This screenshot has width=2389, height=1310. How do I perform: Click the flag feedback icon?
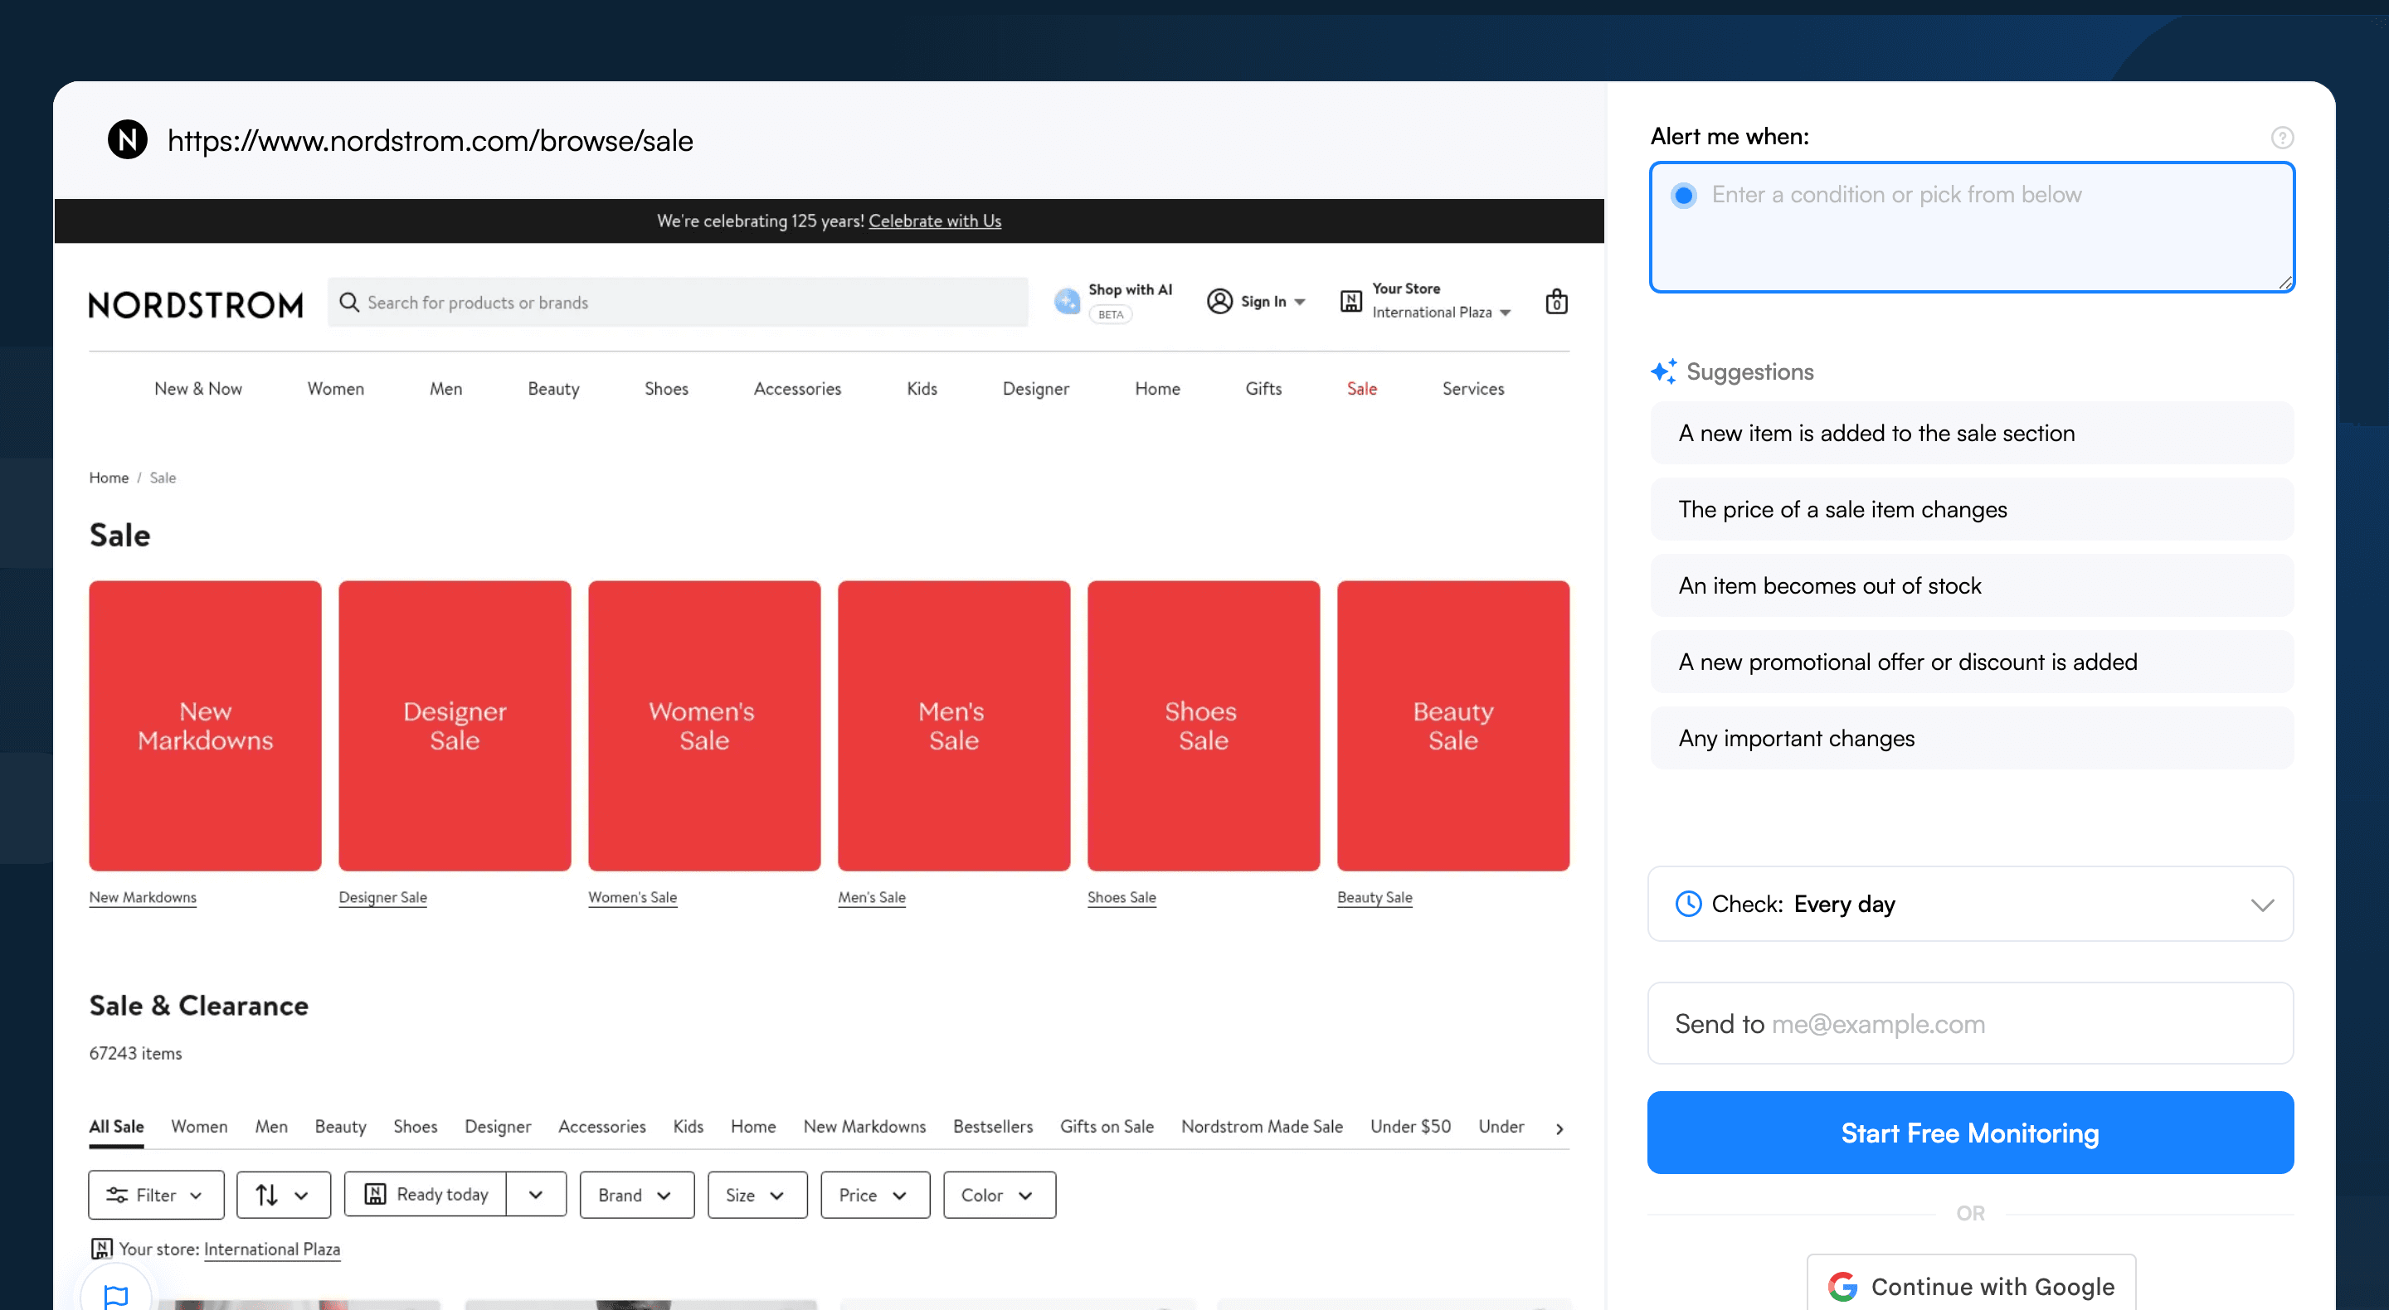116,1296
